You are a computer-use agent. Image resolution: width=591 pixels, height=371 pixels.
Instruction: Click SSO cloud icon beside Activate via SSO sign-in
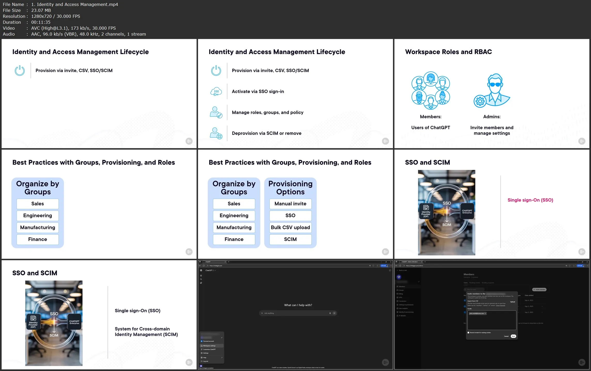(216, 92)
